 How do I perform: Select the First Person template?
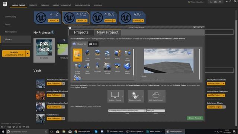87,55
